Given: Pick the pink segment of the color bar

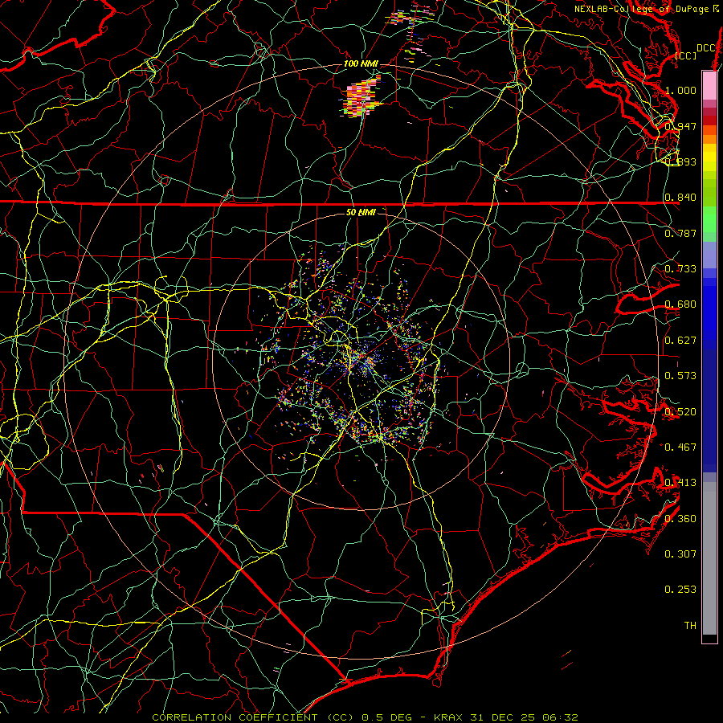Looking at the screenshot, I should tap(709, 85).
